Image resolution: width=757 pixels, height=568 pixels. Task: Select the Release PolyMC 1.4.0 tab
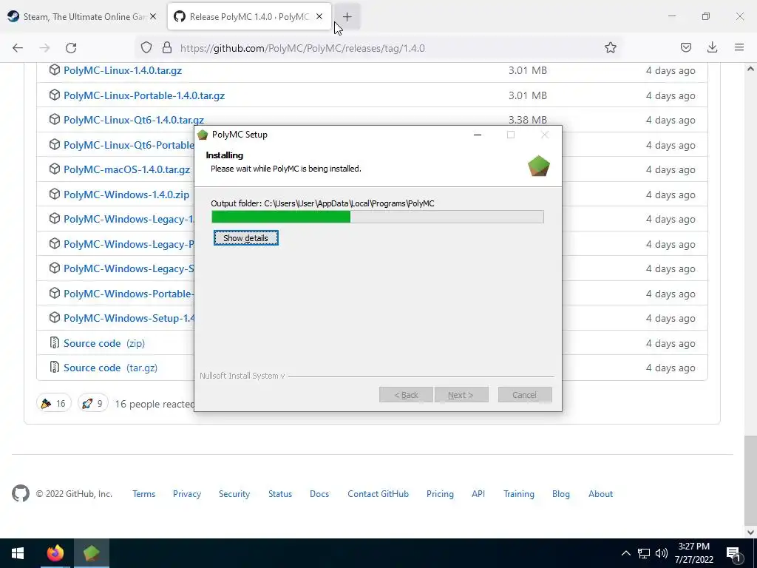tap(249, 16)
